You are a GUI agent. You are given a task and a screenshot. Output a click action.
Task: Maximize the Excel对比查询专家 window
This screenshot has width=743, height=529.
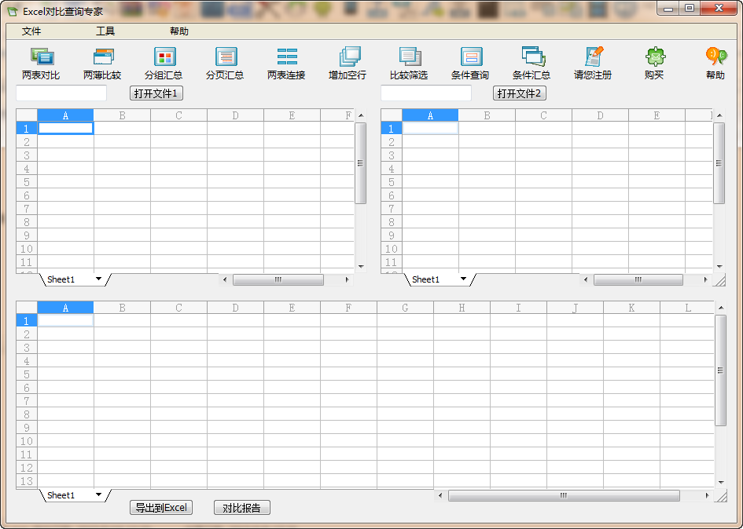tap(690, 8)
